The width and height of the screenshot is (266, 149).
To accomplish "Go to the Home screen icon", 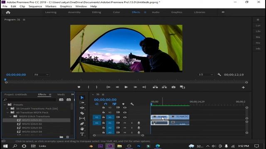I will coord(8,12).
